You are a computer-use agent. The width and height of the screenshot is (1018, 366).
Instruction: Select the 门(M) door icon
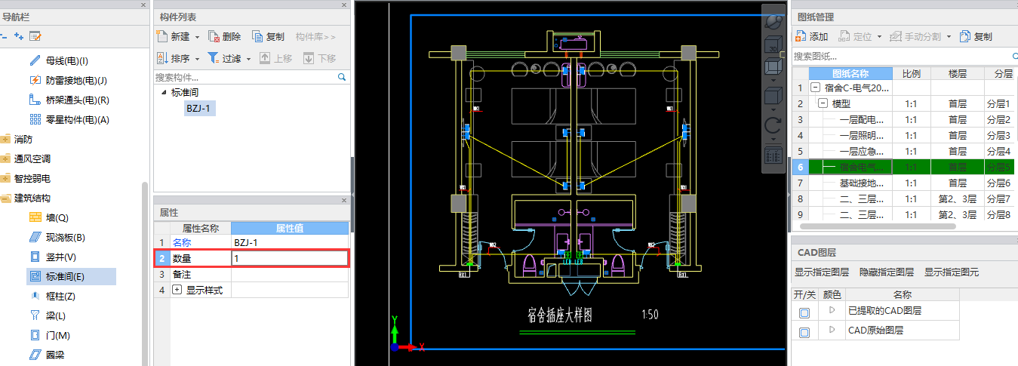(35, 335)
